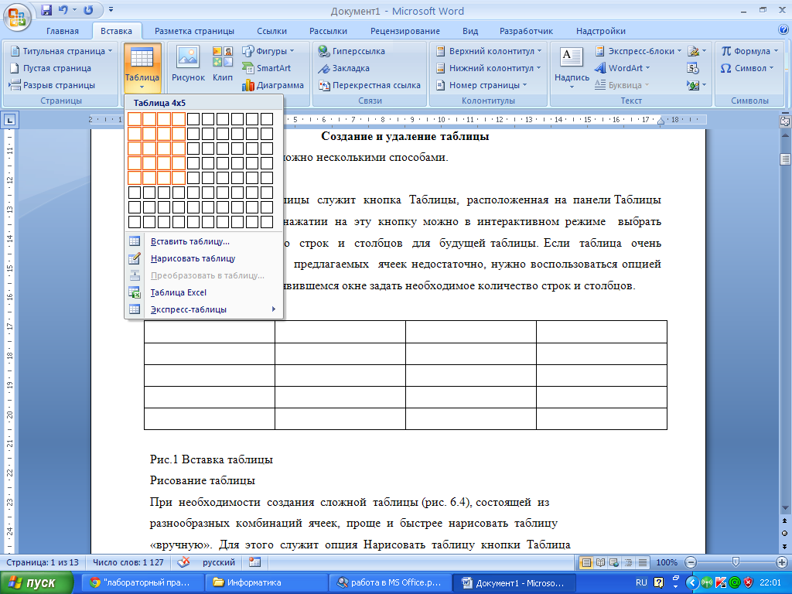Click page count Страница: 1 из 13
The image size is (792, 594).
click(x=43, y=562)
